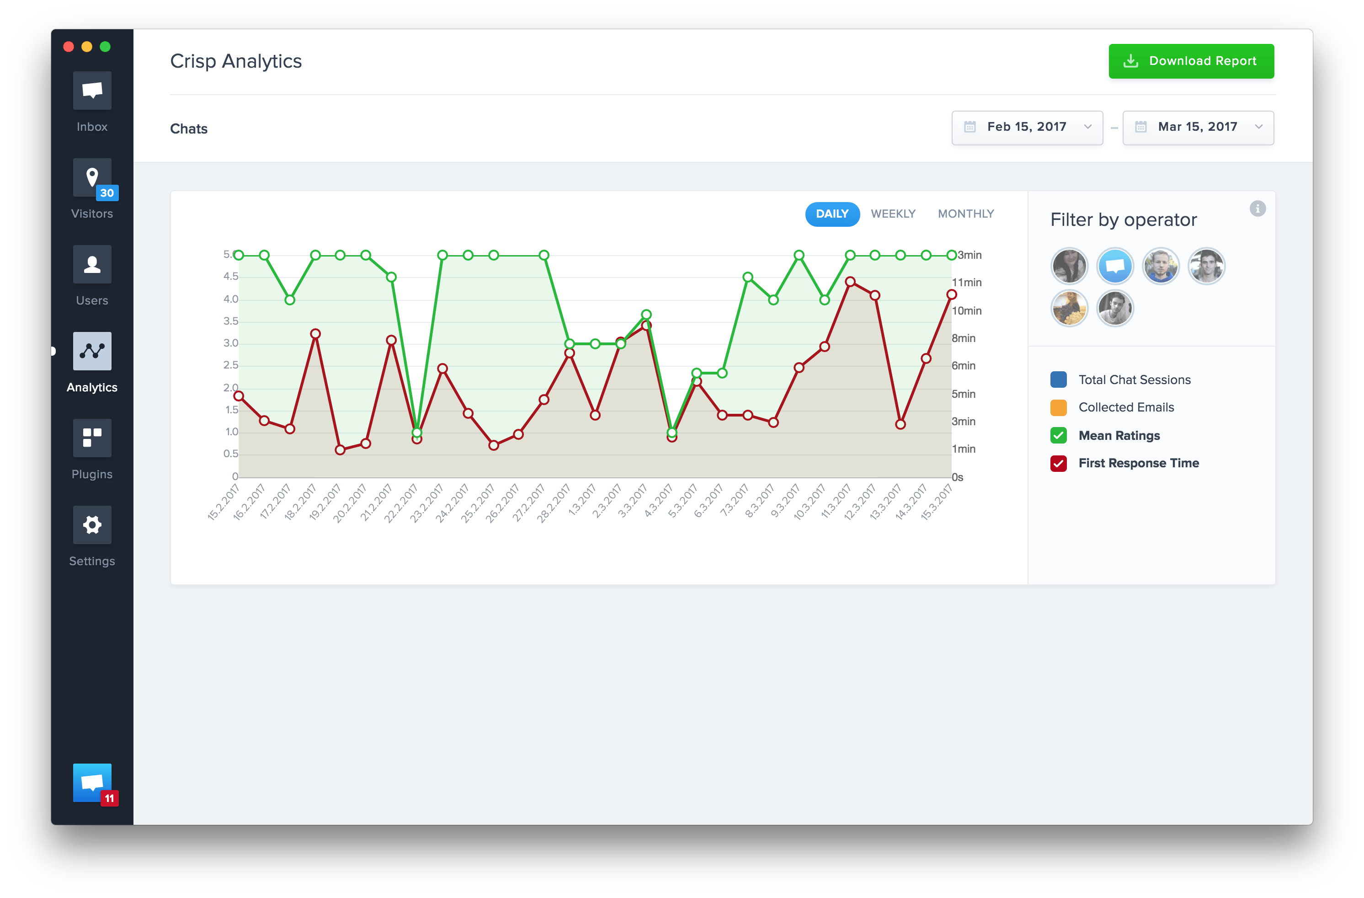The width and height of the screenshot is (1364, 898).
Task: Click the green maximize window button
Action: (106, 47)
